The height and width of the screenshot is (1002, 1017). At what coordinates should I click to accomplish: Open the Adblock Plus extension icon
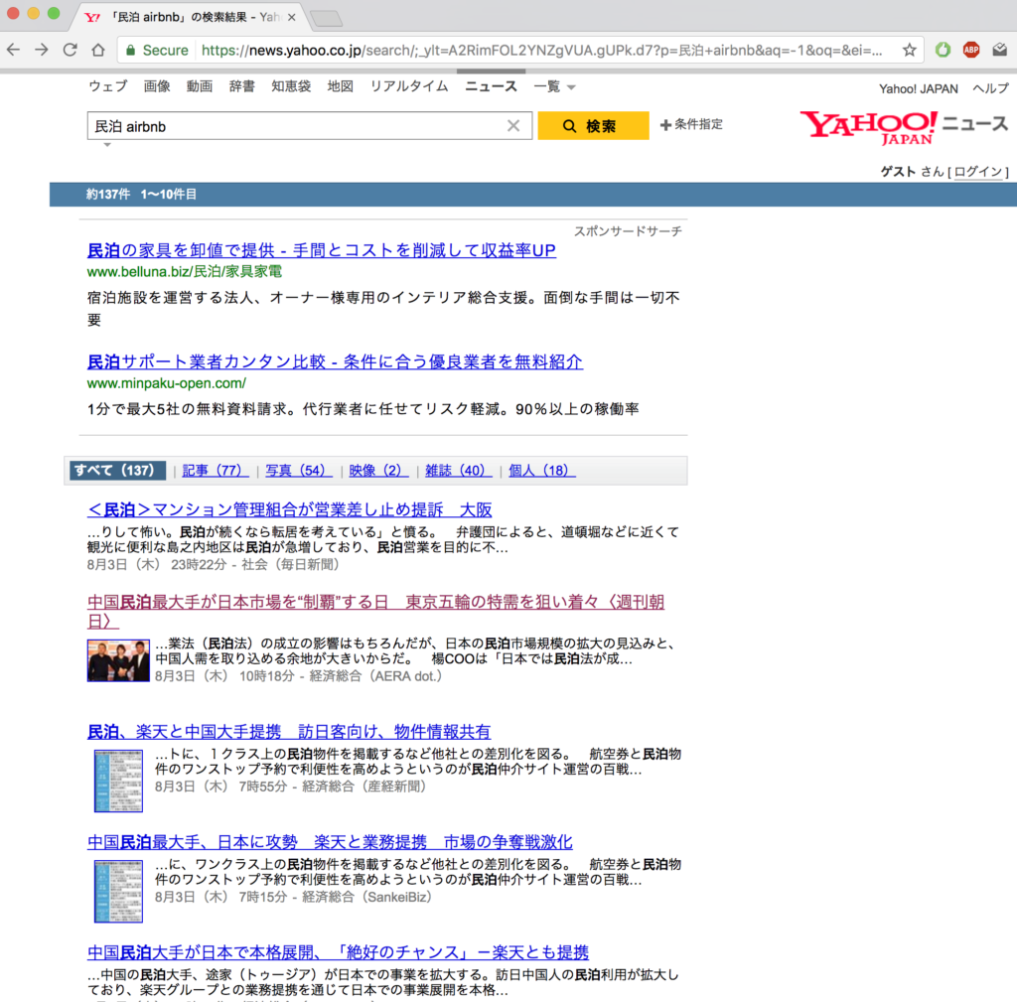pyautogui.click(x=970, y=50)
